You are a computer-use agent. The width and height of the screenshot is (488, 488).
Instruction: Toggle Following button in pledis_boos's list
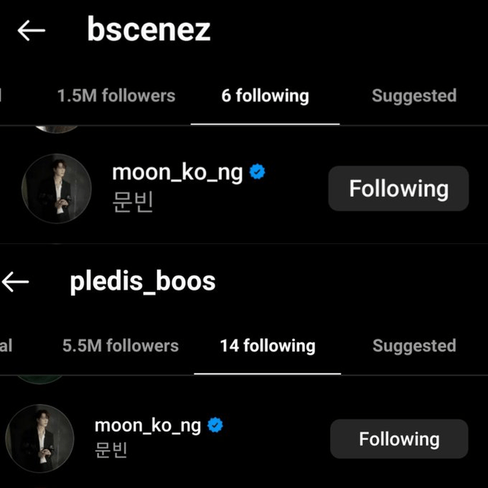pyautogui.click(x=399, y=439)
